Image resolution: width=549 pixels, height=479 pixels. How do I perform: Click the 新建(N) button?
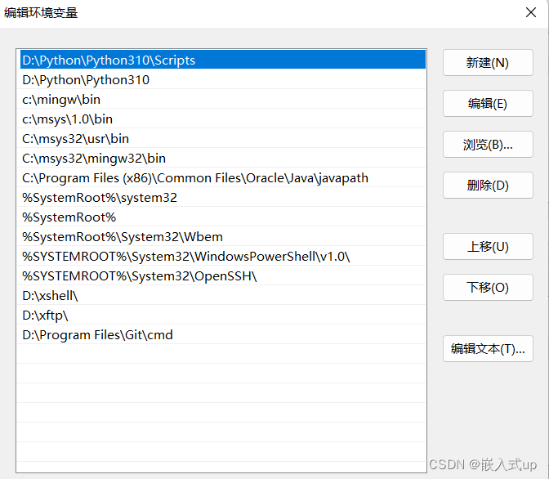pos(488,63)
